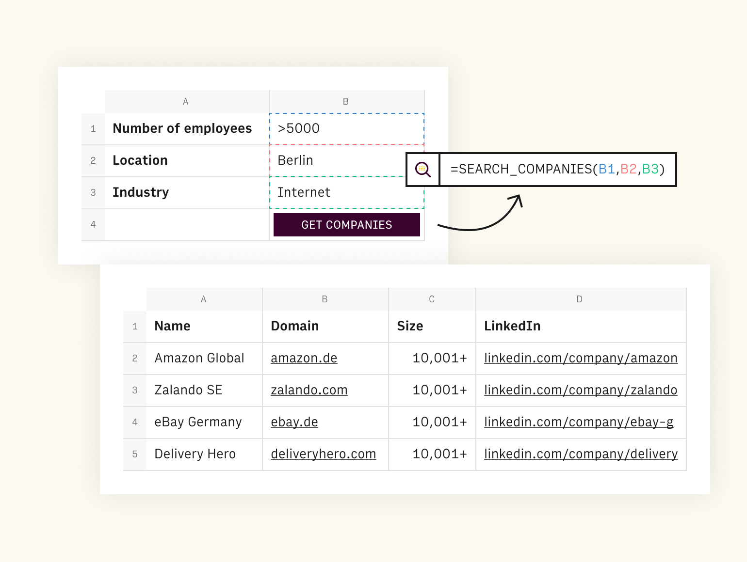Click the Name header cell
Viewport: 747px width, 562px height.
click(x=204, y=327)
